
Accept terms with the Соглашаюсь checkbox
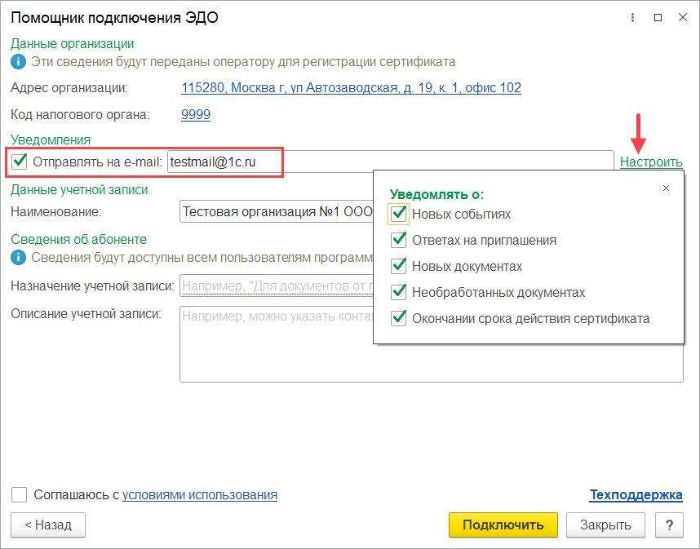pyautogui.click(x=20, y=494)
